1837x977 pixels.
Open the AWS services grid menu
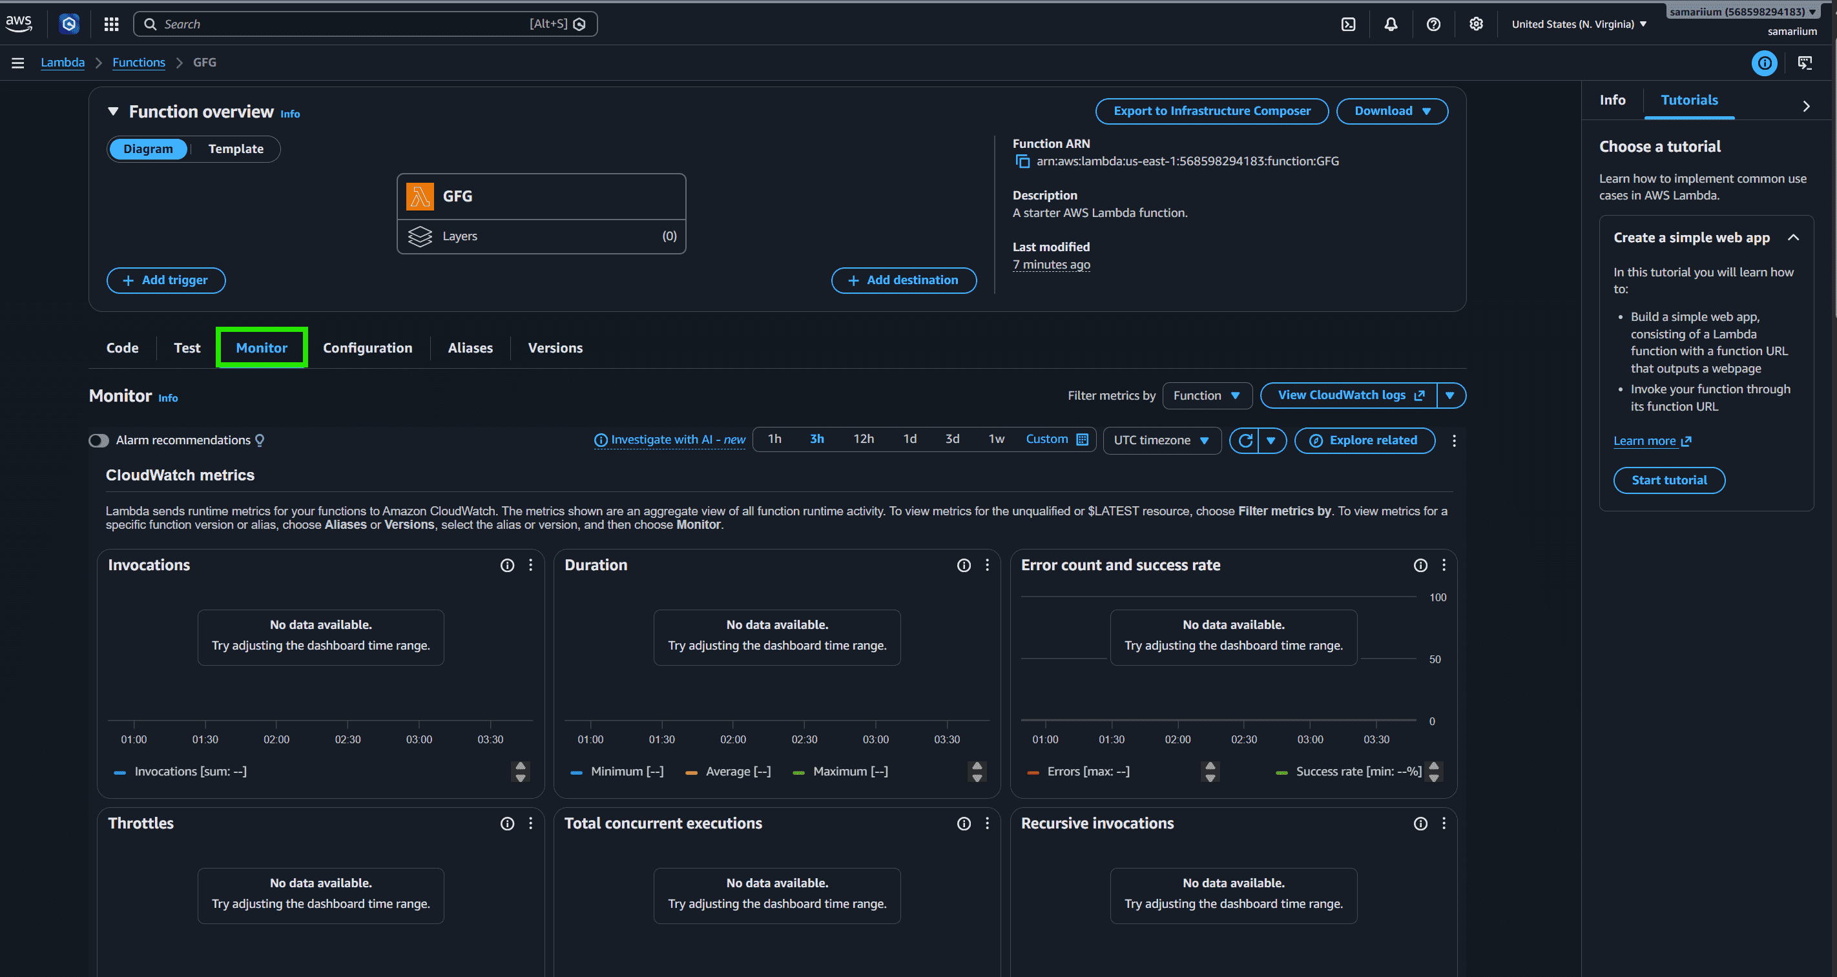(111, 25)
